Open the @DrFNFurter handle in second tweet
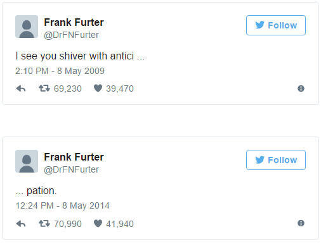Image resolution: width=321 pixels, height=244 pixels. click(x=71, y=169)
